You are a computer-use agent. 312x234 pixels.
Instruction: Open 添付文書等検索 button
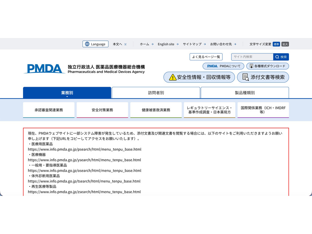(263, 77)
